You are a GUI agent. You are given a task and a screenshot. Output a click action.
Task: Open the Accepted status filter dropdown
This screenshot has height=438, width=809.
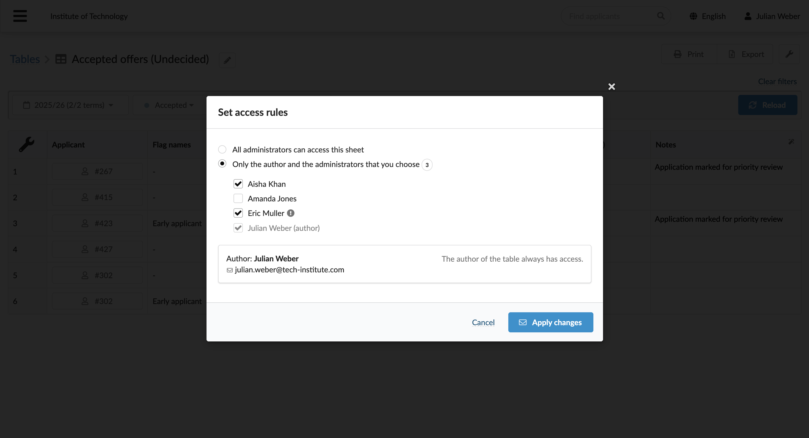tap(170, 105)
